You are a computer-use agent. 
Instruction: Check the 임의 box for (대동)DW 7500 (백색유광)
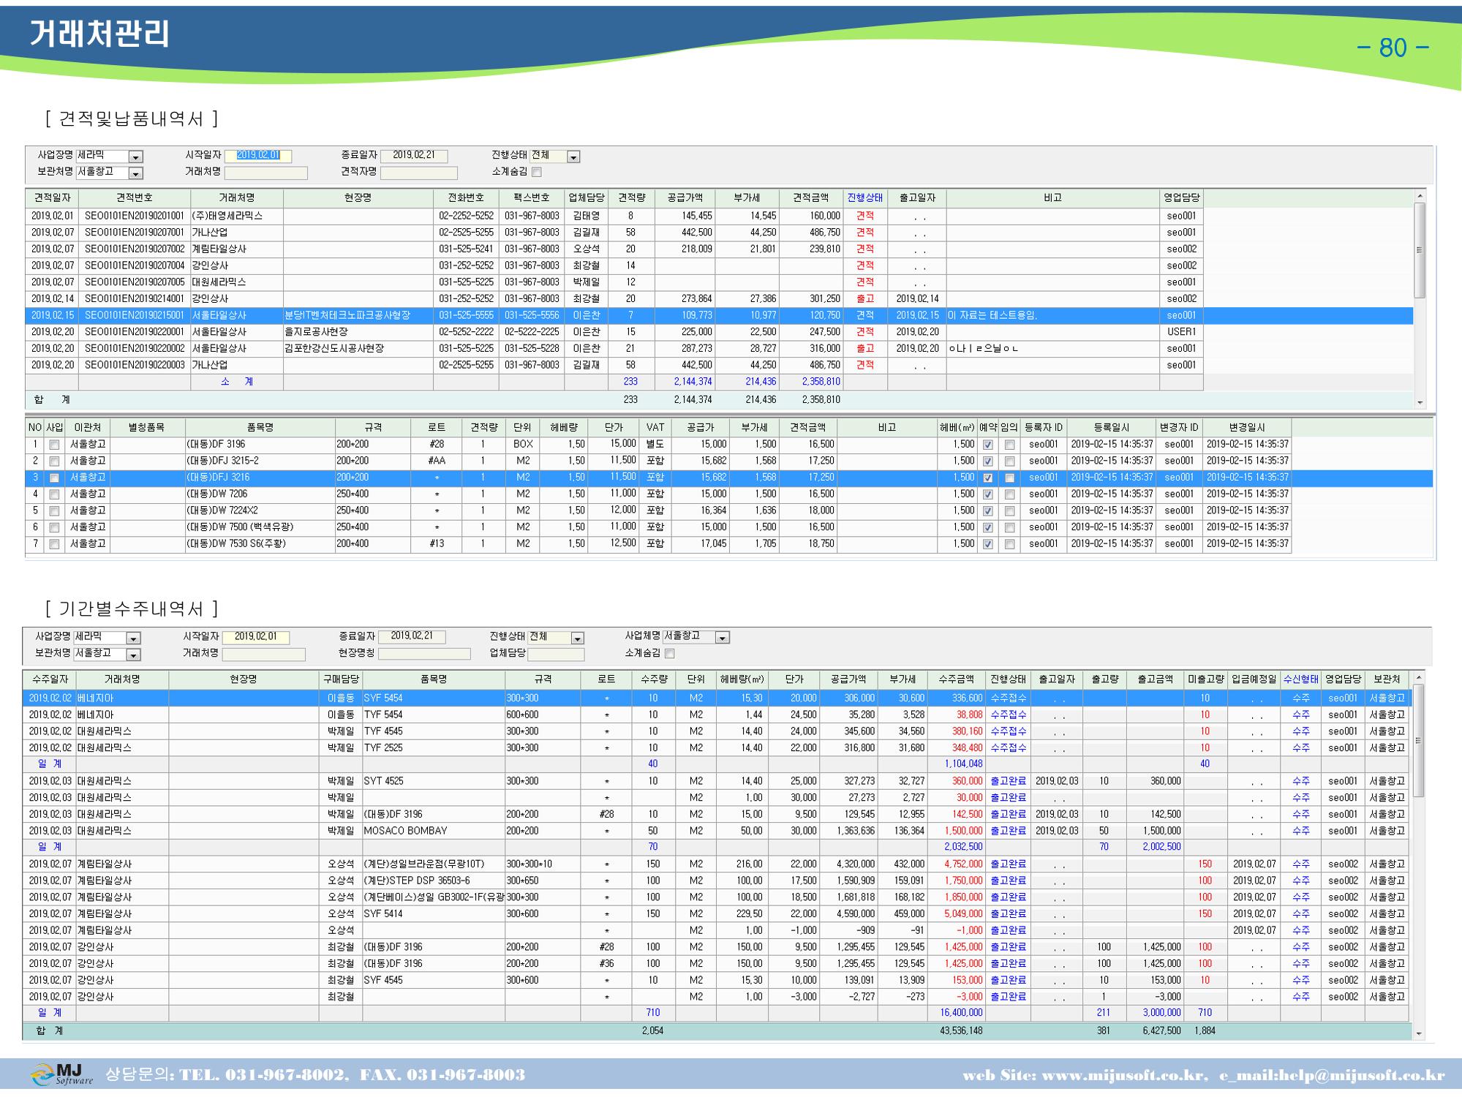click(1009, 527)
